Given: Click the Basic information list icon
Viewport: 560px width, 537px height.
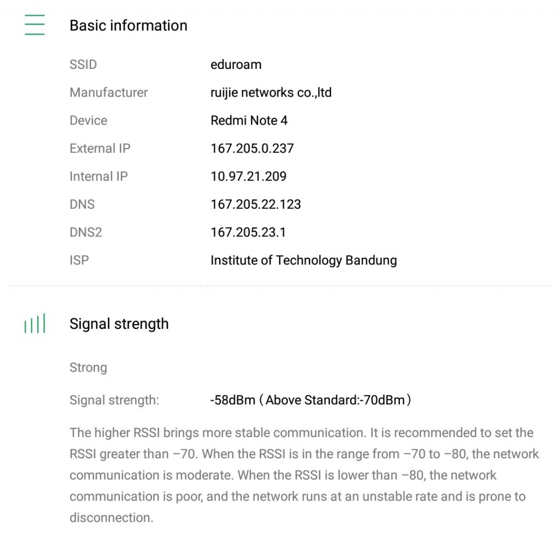Looking at the screenshot, I should click(34, 25).
